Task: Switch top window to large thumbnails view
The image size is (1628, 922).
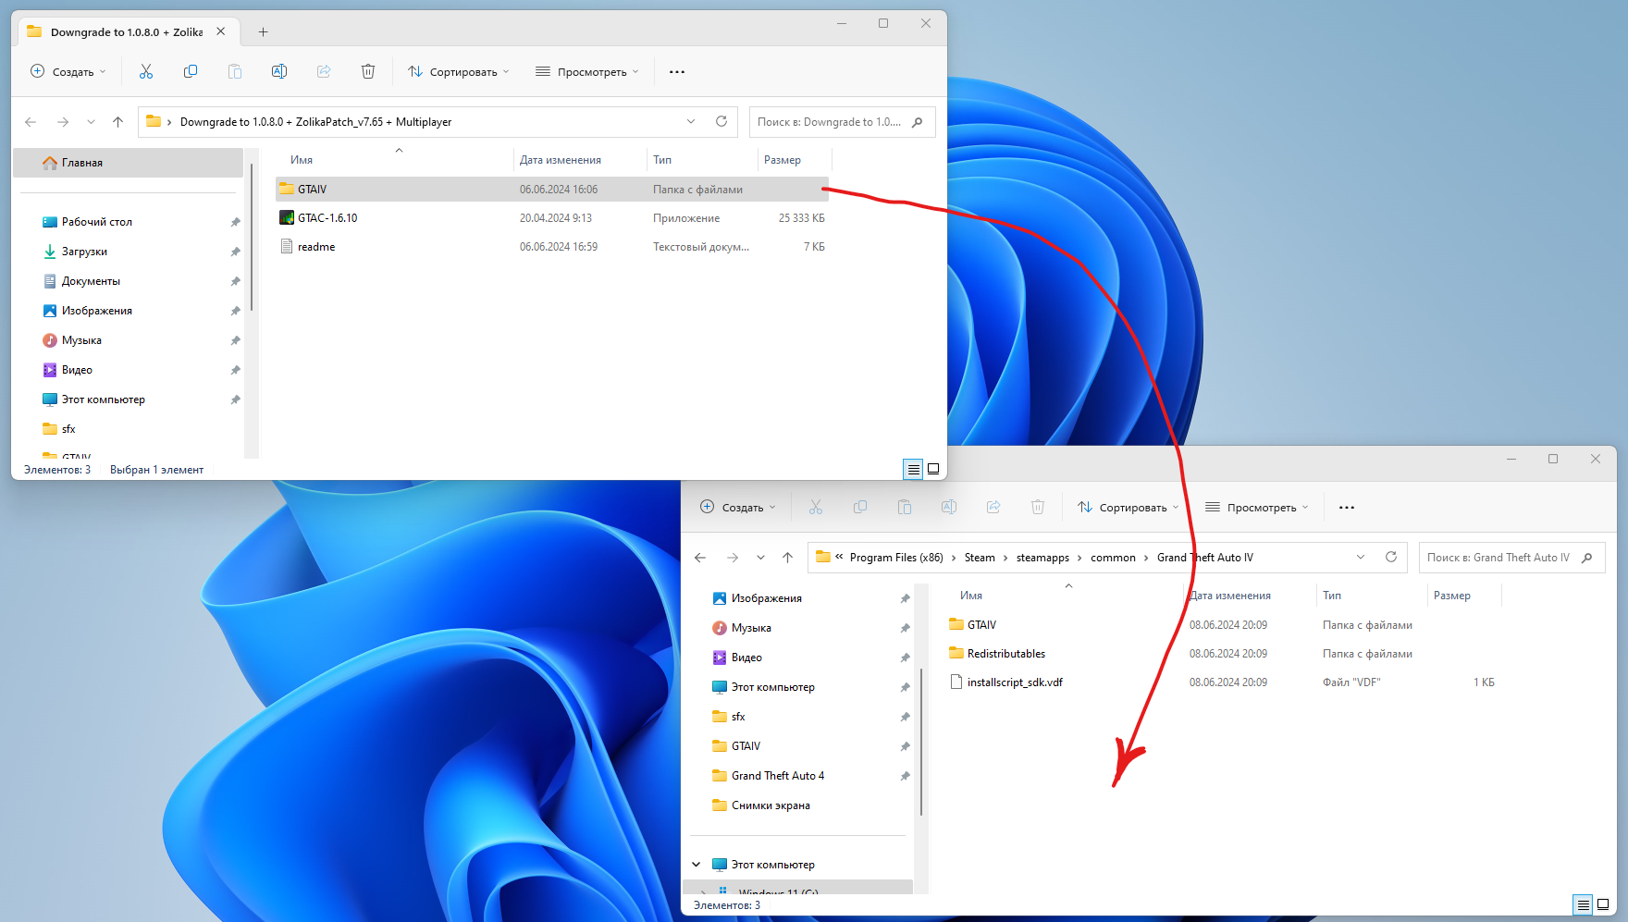Action: point(933,469)
